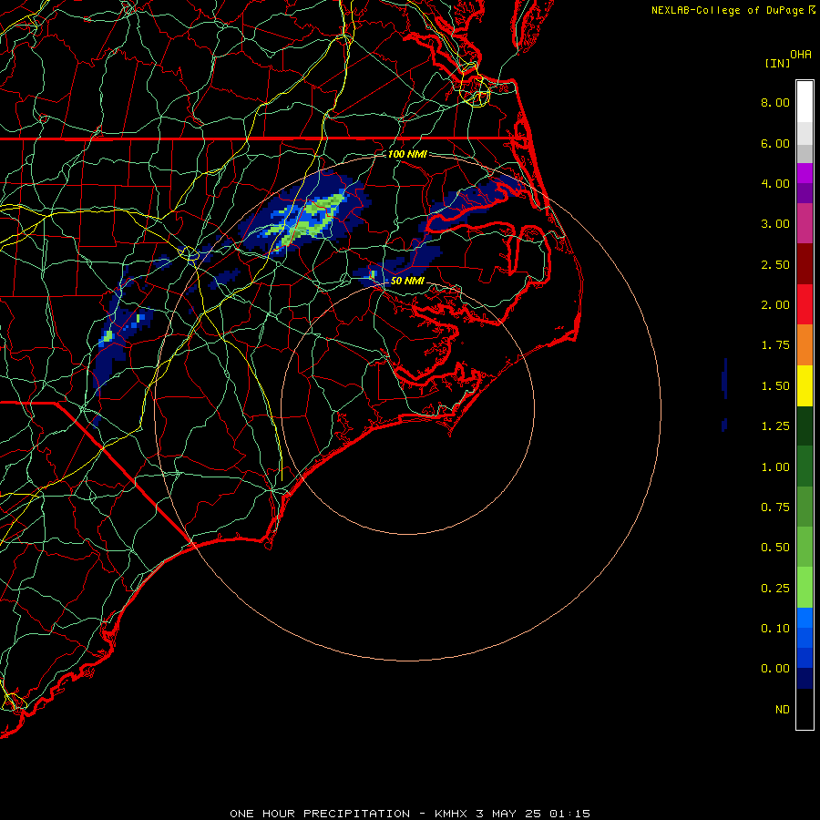
Task: Pick the navy swatch beside 0.00
Action: point(805,679)
